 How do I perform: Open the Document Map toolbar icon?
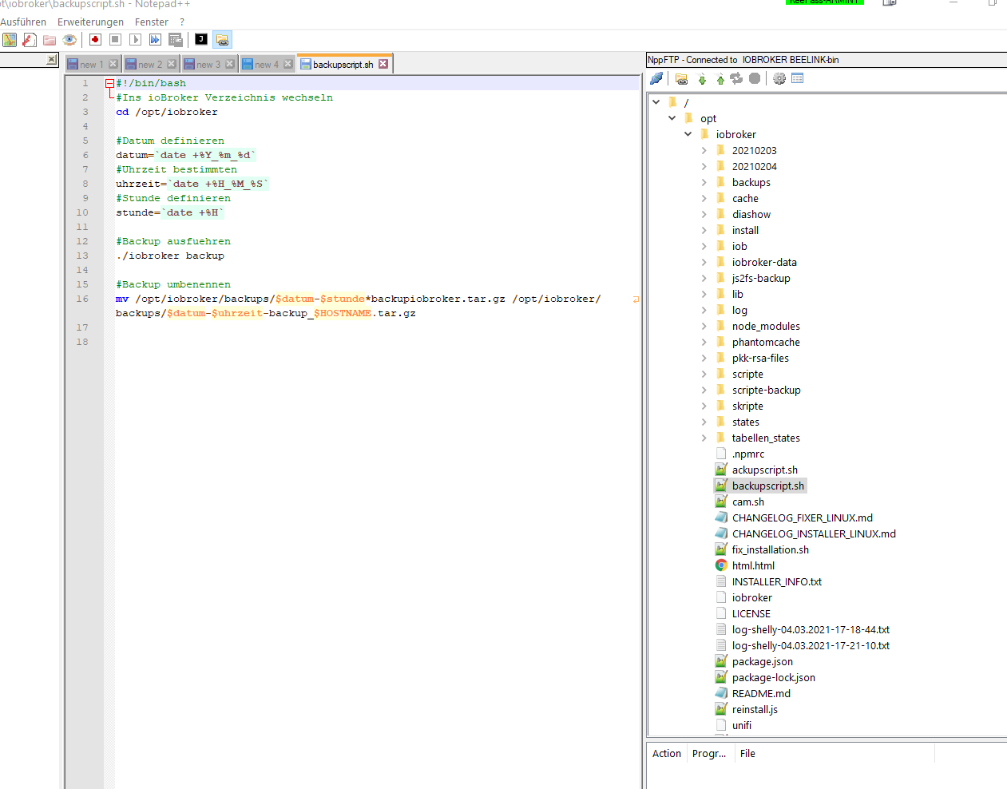click(10, 40)
